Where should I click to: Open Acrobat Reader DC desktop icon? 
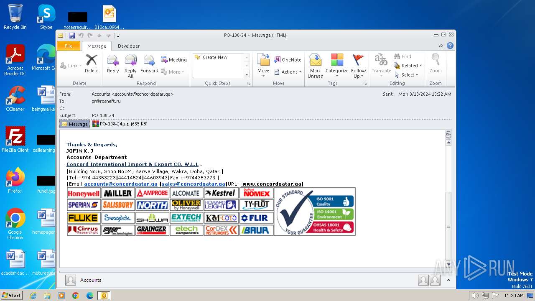[x=15, y=60]
